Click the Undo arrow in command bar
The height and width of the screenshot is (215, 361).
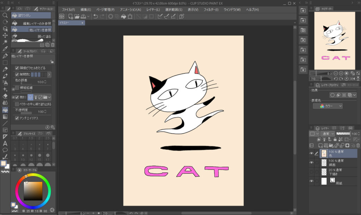pyautogui.click(x=96, y=17)
